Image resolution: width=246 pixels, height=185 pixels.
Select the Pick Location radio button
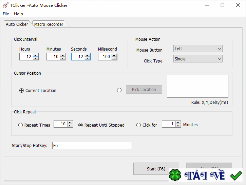pyautogui.click(x=119, y=90)
